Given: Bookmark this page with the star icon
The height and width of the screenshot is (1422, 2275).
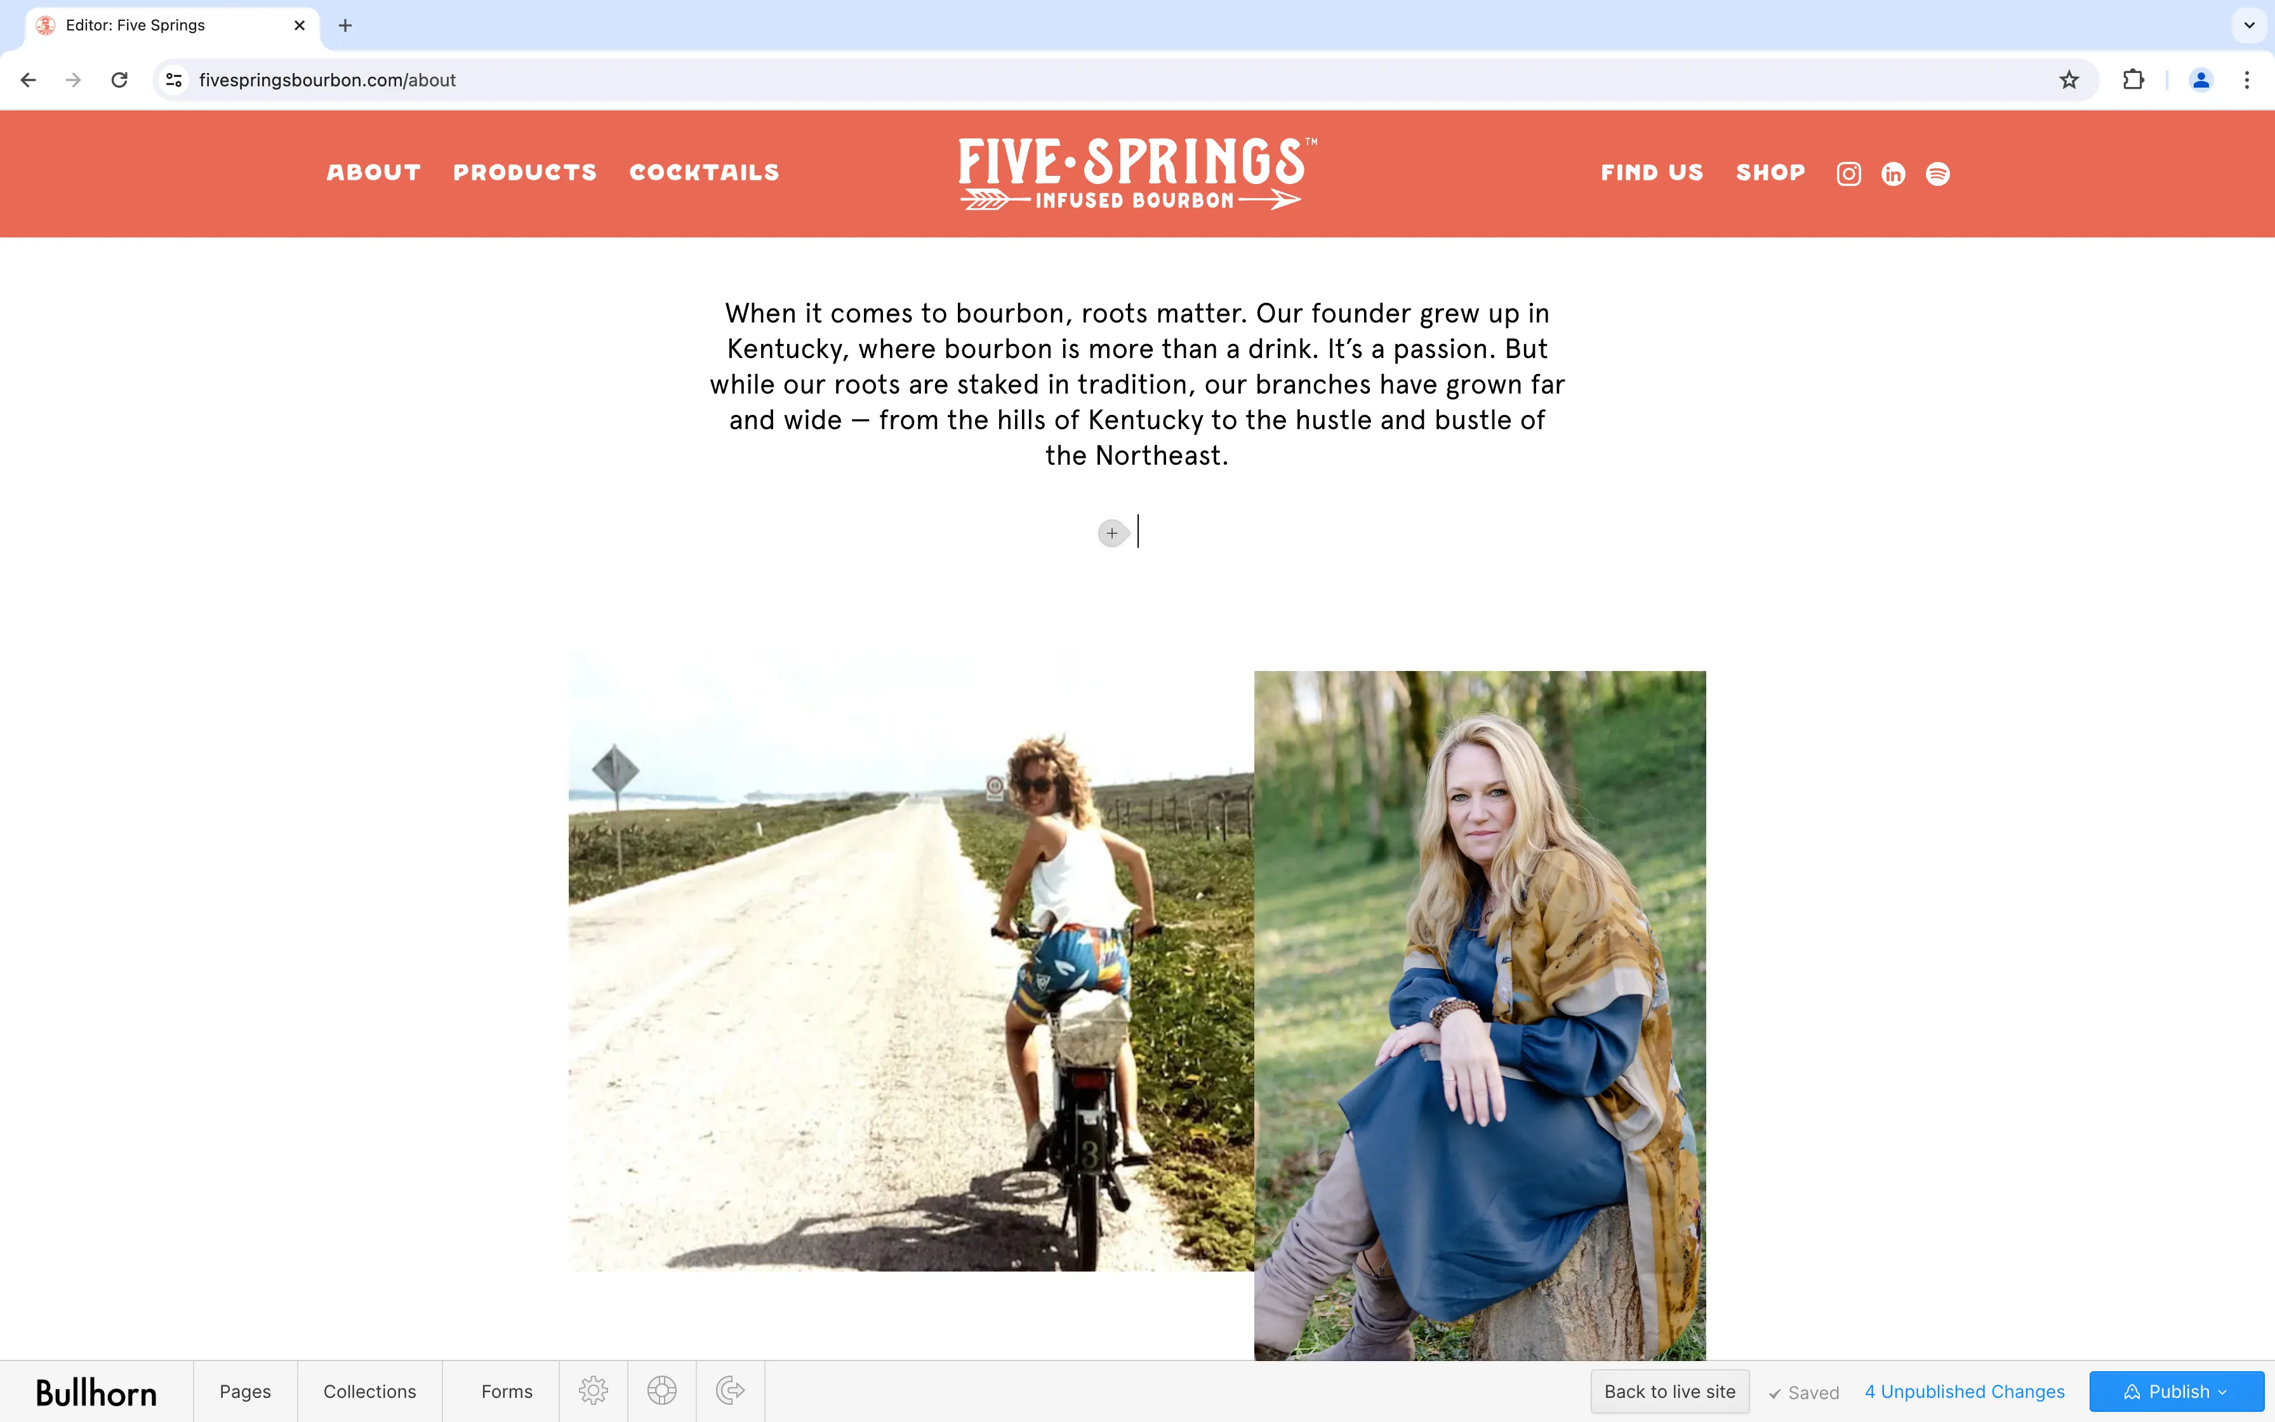Looking at the screenshot, I should 2069,80.
